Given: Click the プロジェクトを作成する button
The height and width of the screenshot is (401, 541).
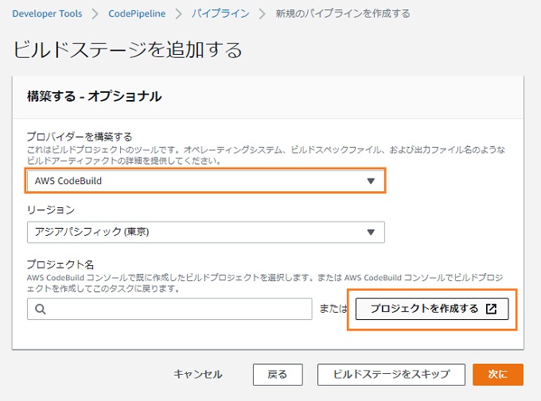Looking at the screenshot, I should point(432,309).
